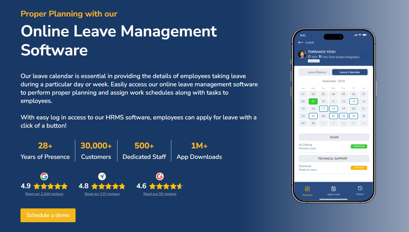This screenshot has width=409, height=232.
Task: Switch to the Leave Balance tab
Action: point(317,72)
